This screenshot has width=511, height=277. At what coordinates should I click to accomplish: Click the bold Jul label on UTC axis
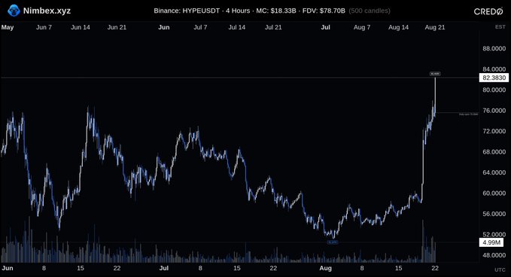pos(164,268)
